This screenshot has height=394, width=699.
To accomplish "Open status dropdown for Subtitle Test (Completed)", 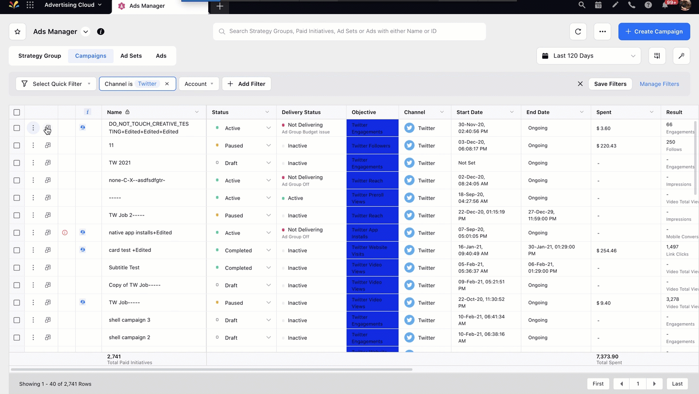I will coord(268,268).
